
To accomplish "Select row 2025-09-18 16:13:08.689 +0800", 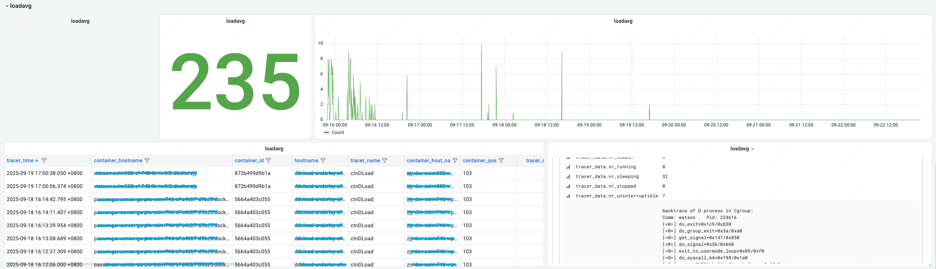I will point(274,238).
